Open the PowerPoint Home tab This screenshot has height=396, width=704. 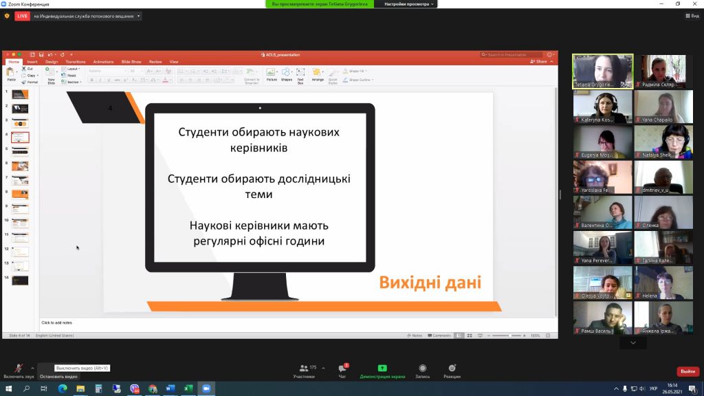(14, 62)
